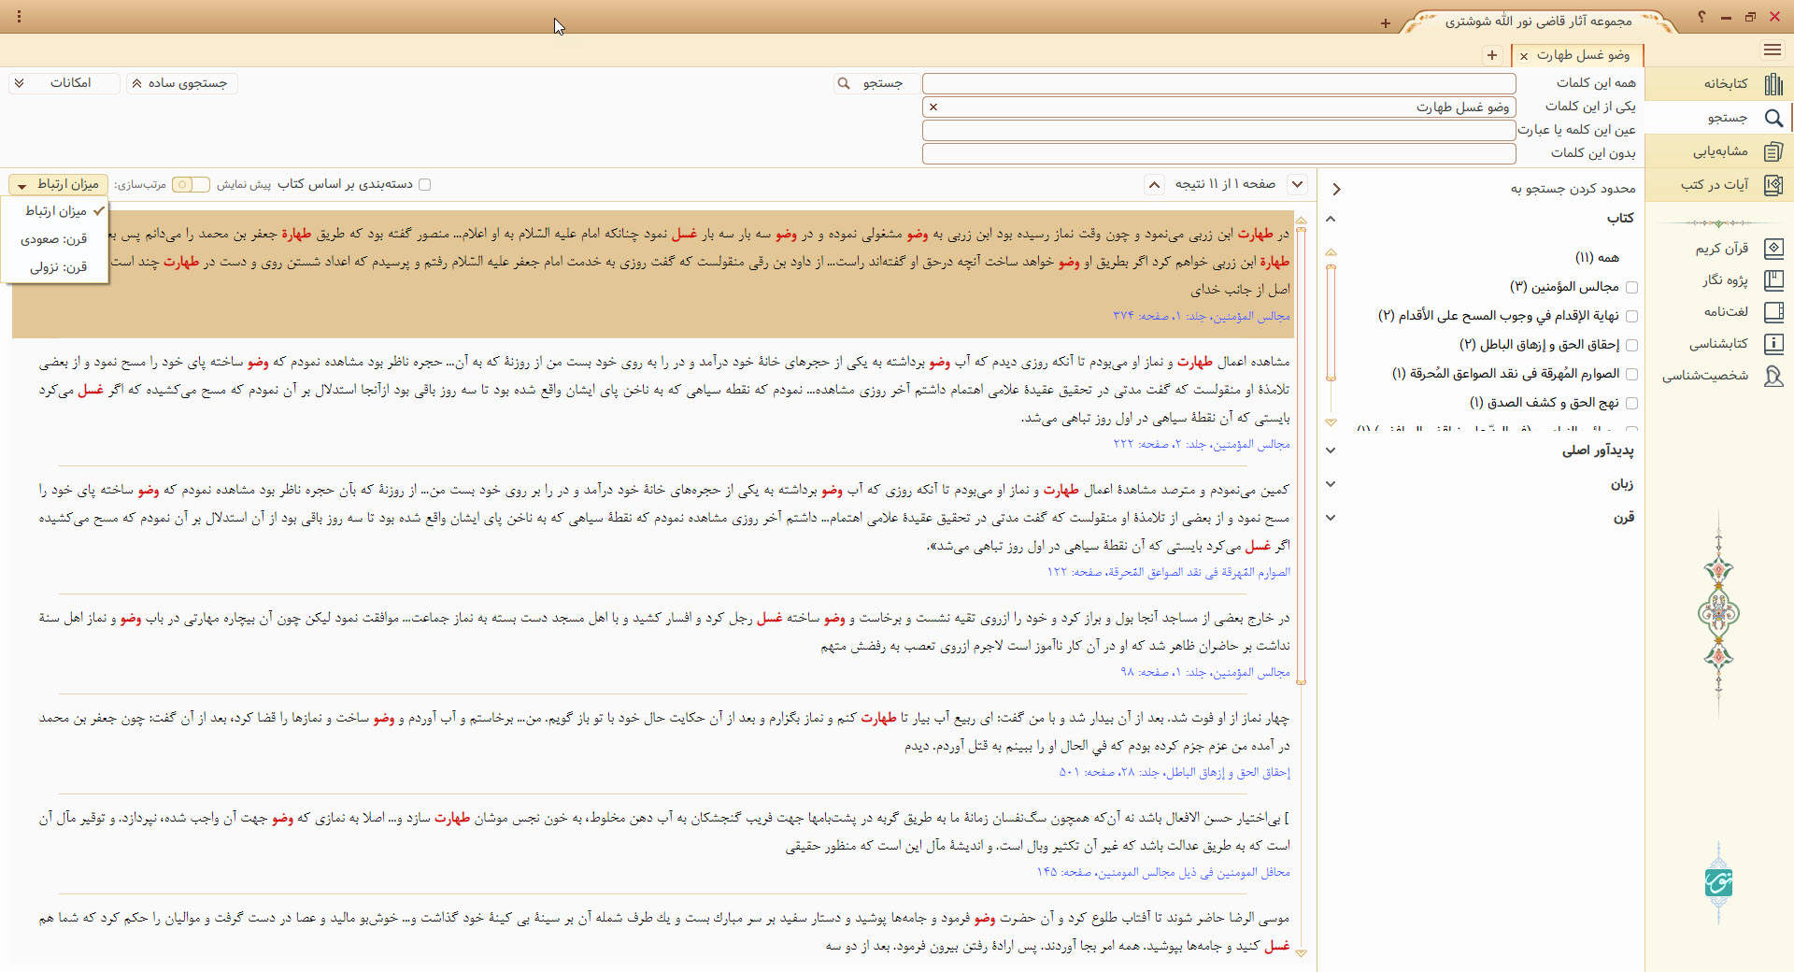Click the بدون این کلمات input field
Image resolution: width=1794 pixels, height=972 pixels.
1218,153
